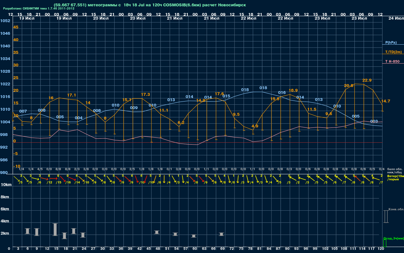Click the 003 pressure label
Image resolution: width=404 pixels, height=253 pixels.
pyautogui.click(x=374, y=121)
